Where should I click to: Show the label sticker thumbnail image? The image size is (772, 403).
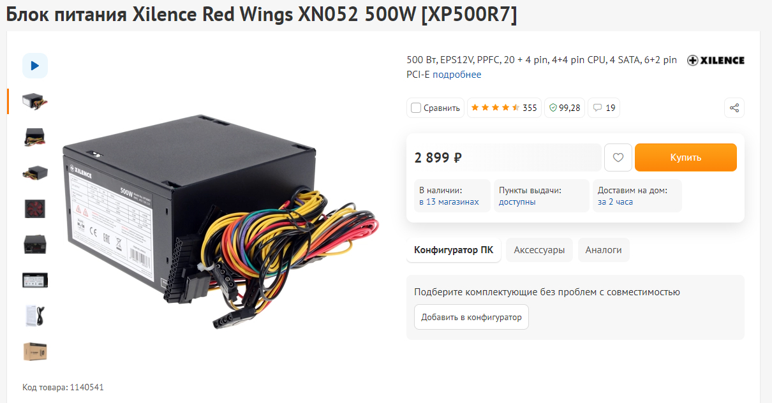point(35,280)
